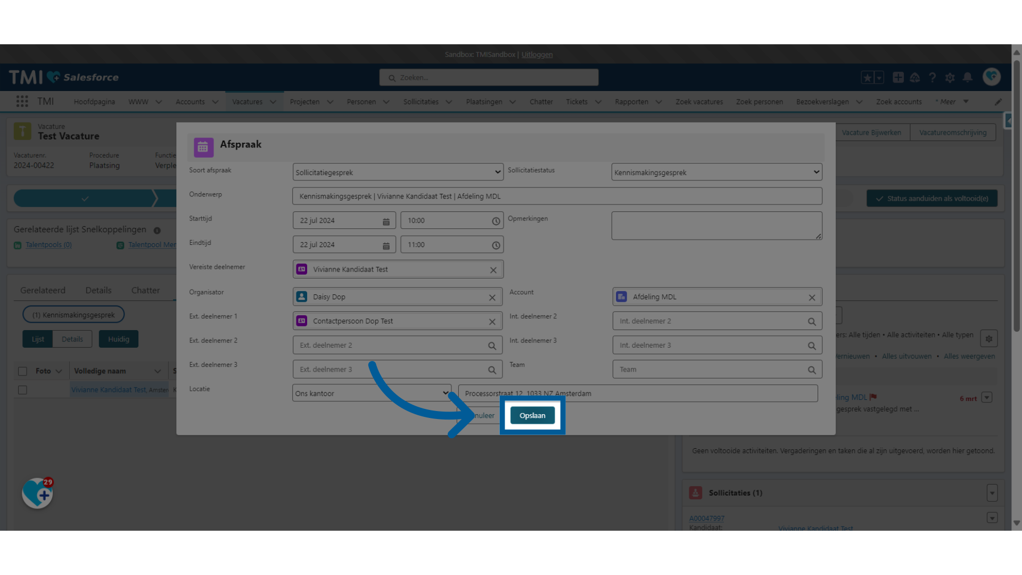The width and height of the screenshot is (1022, 575).
Task: Click into the Opmerkingen text area
Action: (716, 226)
